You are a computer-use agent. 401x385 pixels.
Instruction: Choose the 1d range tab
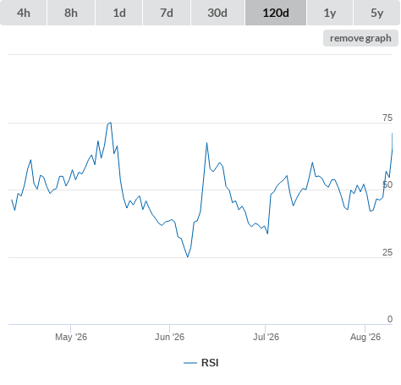point(119,13)
